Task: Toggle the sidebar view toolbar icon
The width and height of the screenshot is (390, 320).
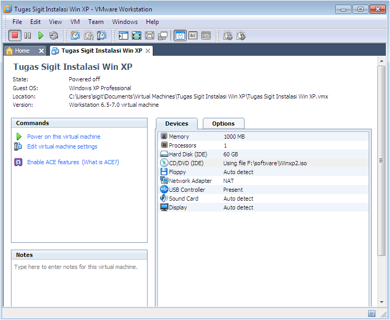Action: [x=124, y=35]
